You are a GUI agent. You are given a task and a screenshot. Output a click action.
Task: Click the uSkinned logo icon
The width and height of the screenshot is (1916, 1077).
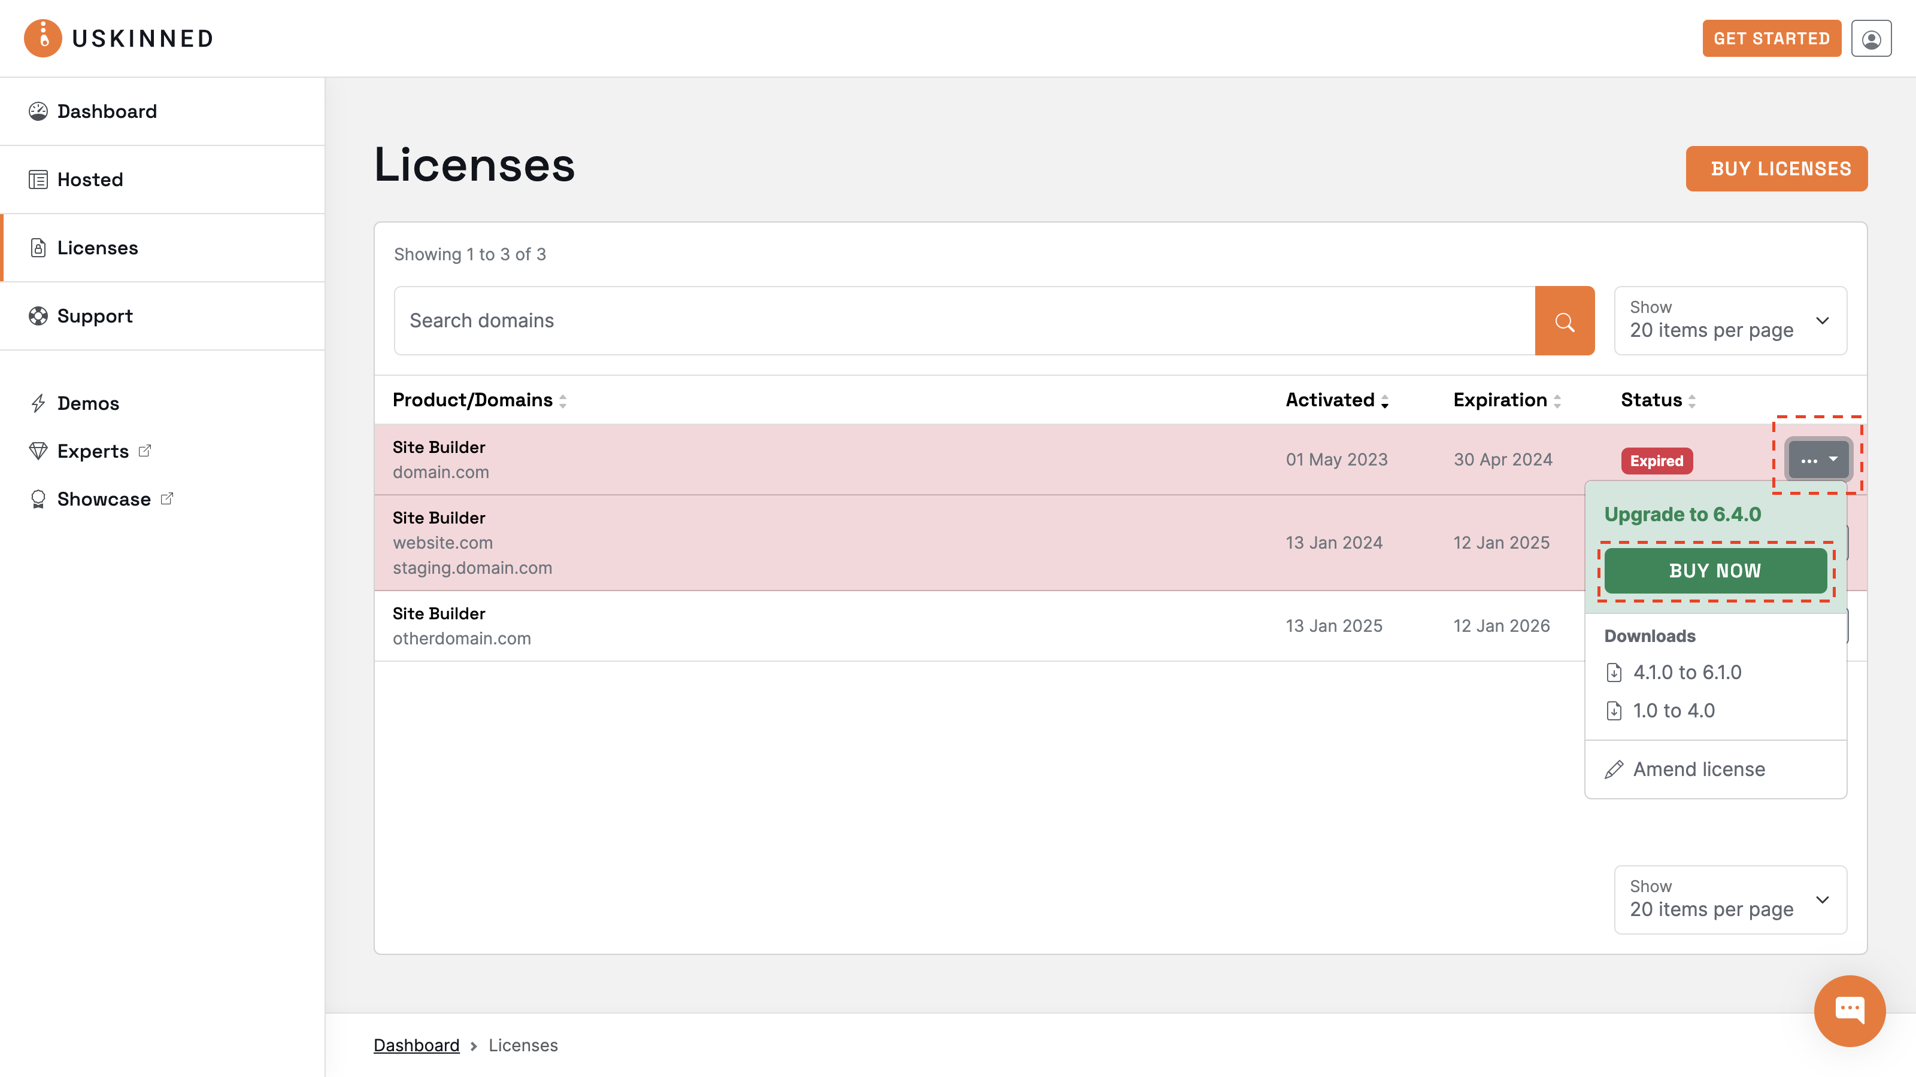43,39
